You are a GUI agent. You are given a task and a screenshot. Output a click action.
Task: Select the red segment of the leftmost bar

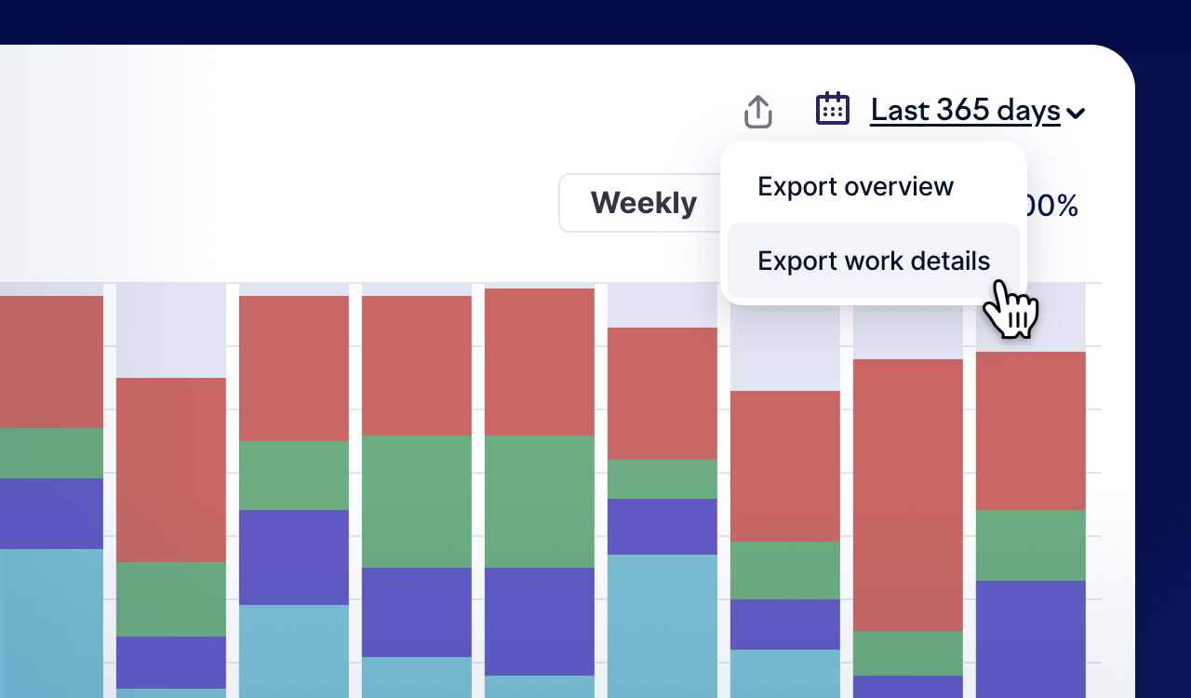[51, 361]
